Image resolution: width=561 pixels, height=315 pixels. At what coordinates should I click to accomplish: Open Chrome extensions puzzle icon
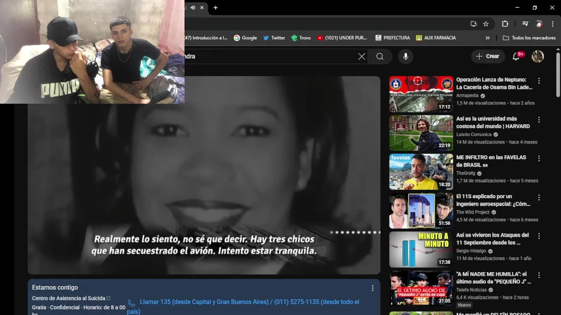(x=505, y=24)
